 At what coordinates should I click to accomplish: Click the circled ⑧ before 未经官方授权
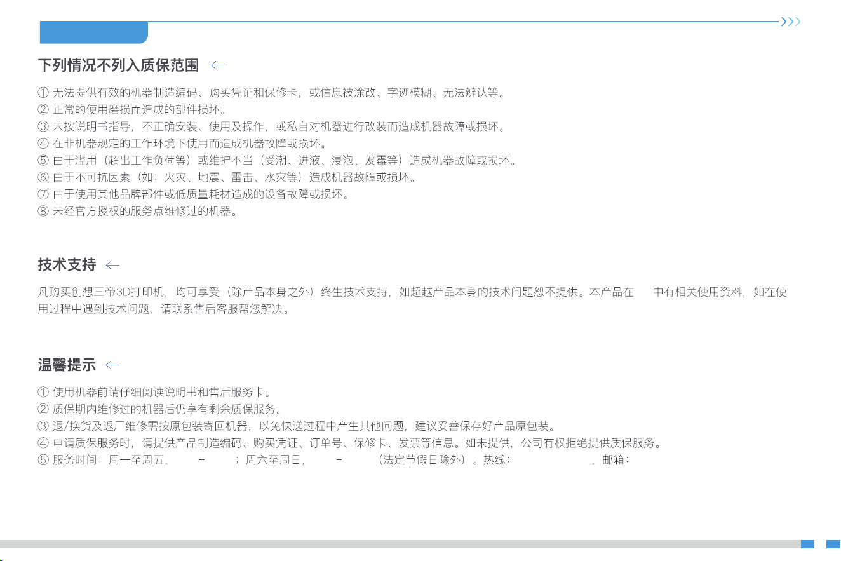pos(43,212)
